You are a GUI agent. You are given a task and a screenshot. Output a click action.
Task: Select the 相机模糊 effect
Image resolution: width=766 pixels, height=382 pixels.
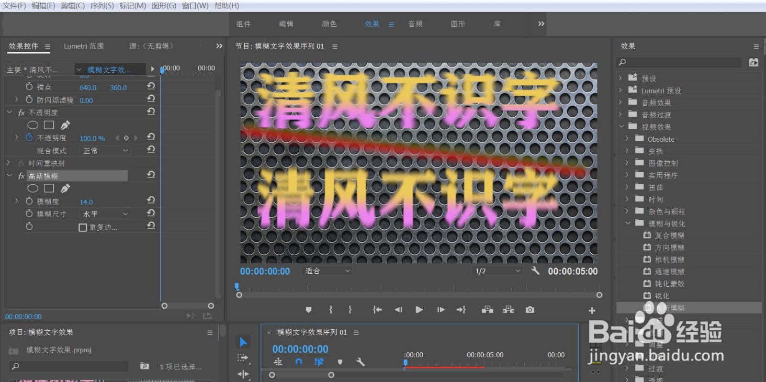click(x=669, y=259)
